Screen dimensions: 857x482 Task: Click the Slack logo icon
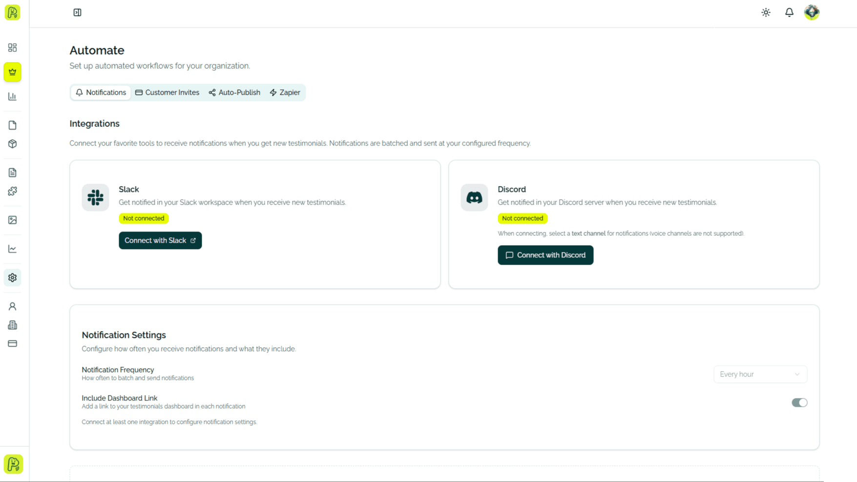point(95,197)
